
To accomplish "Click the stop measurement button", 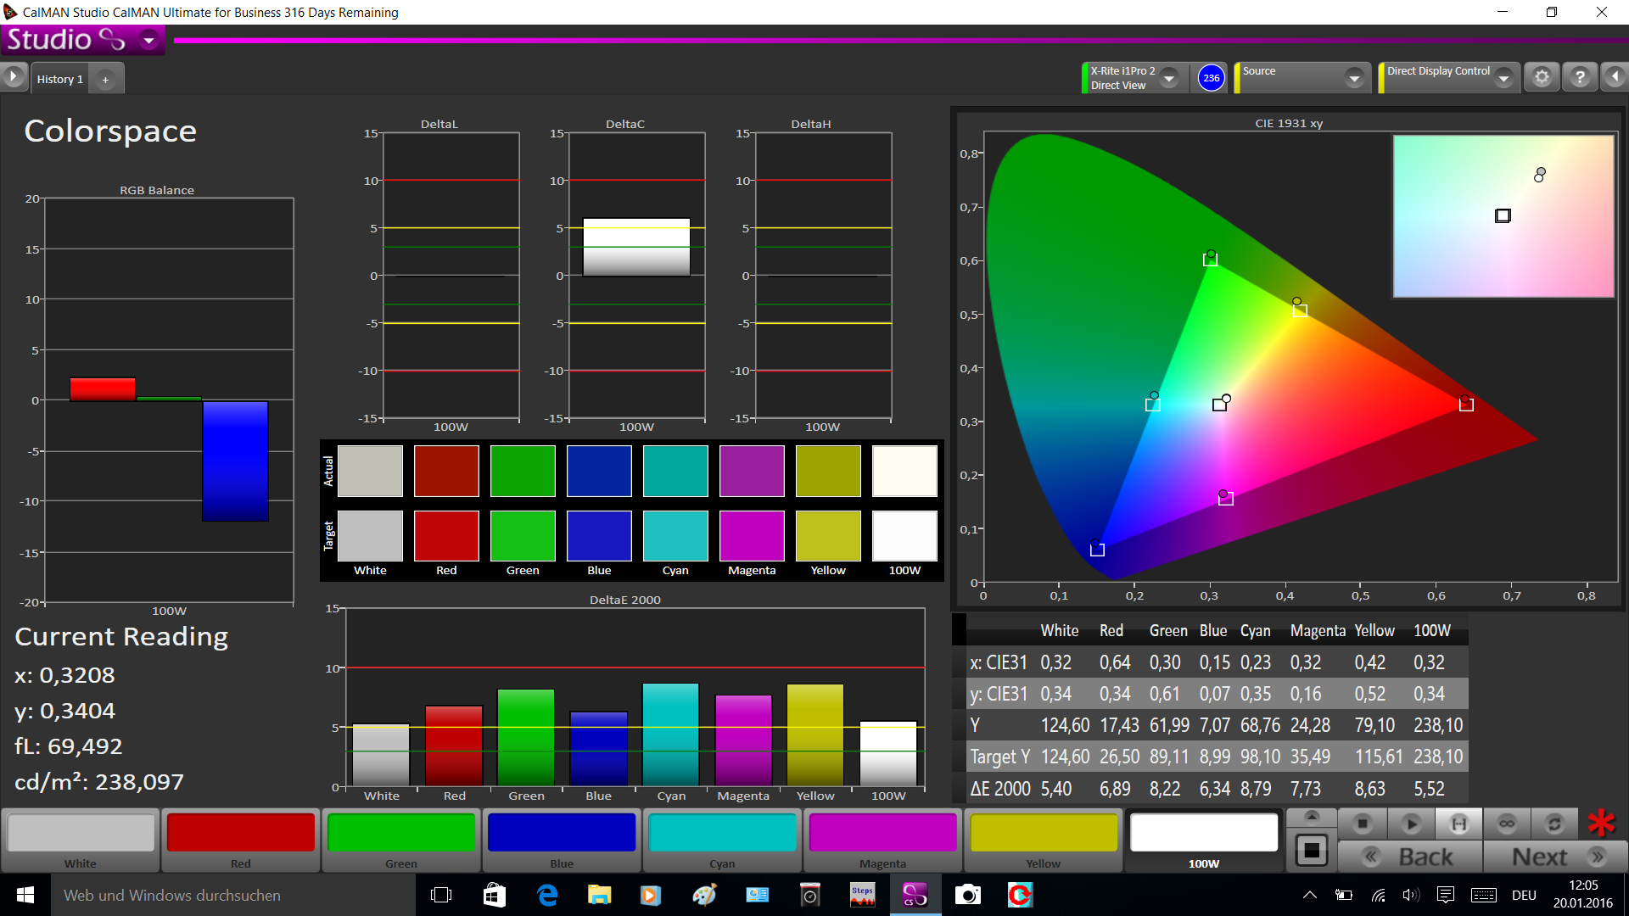I will tap(1363, 824).
